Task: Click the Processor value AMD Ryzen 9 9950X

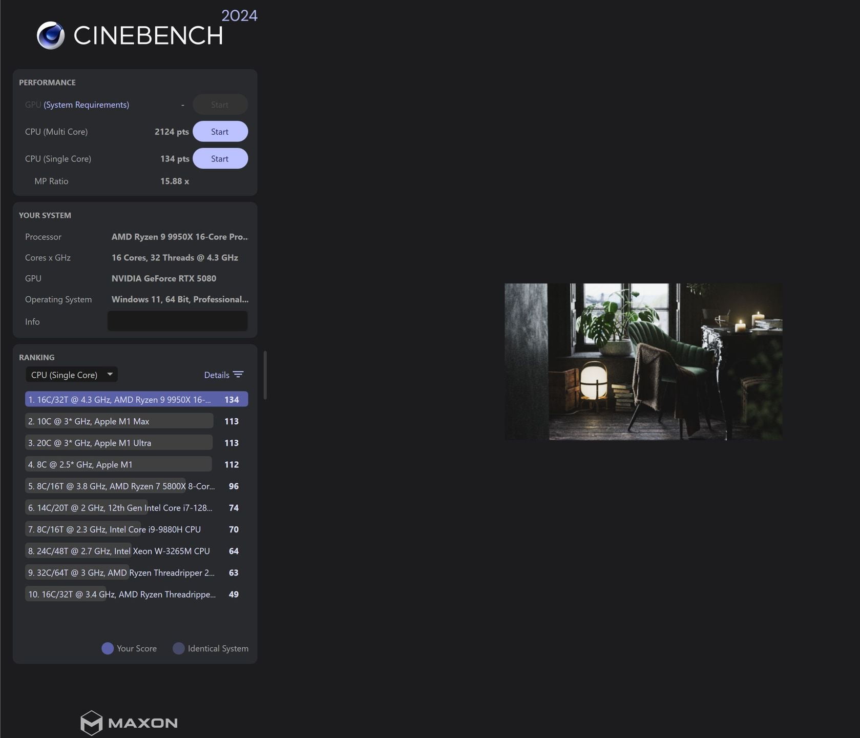Action: point(180,237)
